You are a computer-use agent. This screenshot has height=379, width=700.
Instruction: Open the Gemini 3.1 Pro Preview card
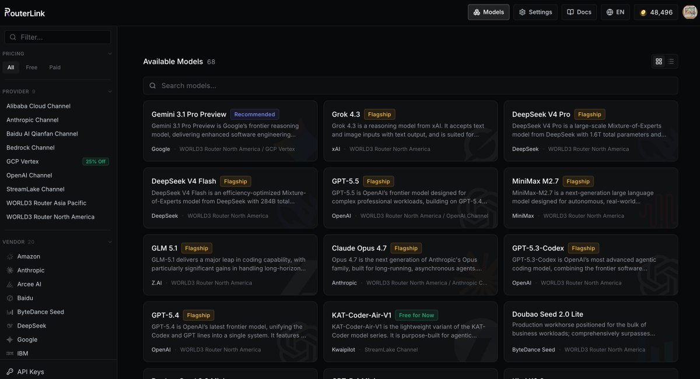[230, 132]
